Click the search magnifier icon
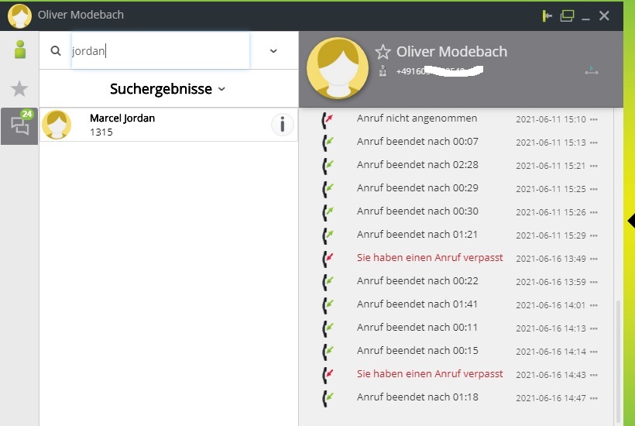This screenshot has width=635, height=426. pos(56,51)
